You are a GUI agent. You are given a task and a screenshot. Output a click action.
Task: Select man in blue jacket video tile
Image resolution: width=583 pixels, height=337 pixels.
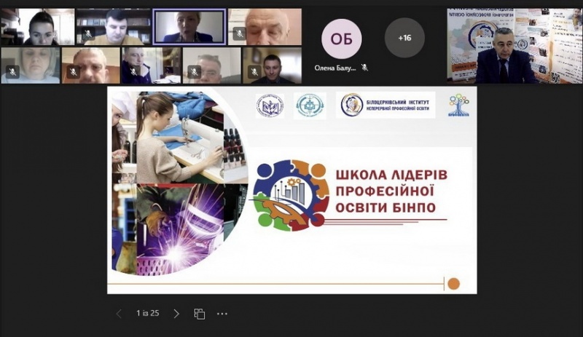click(152, 66)
